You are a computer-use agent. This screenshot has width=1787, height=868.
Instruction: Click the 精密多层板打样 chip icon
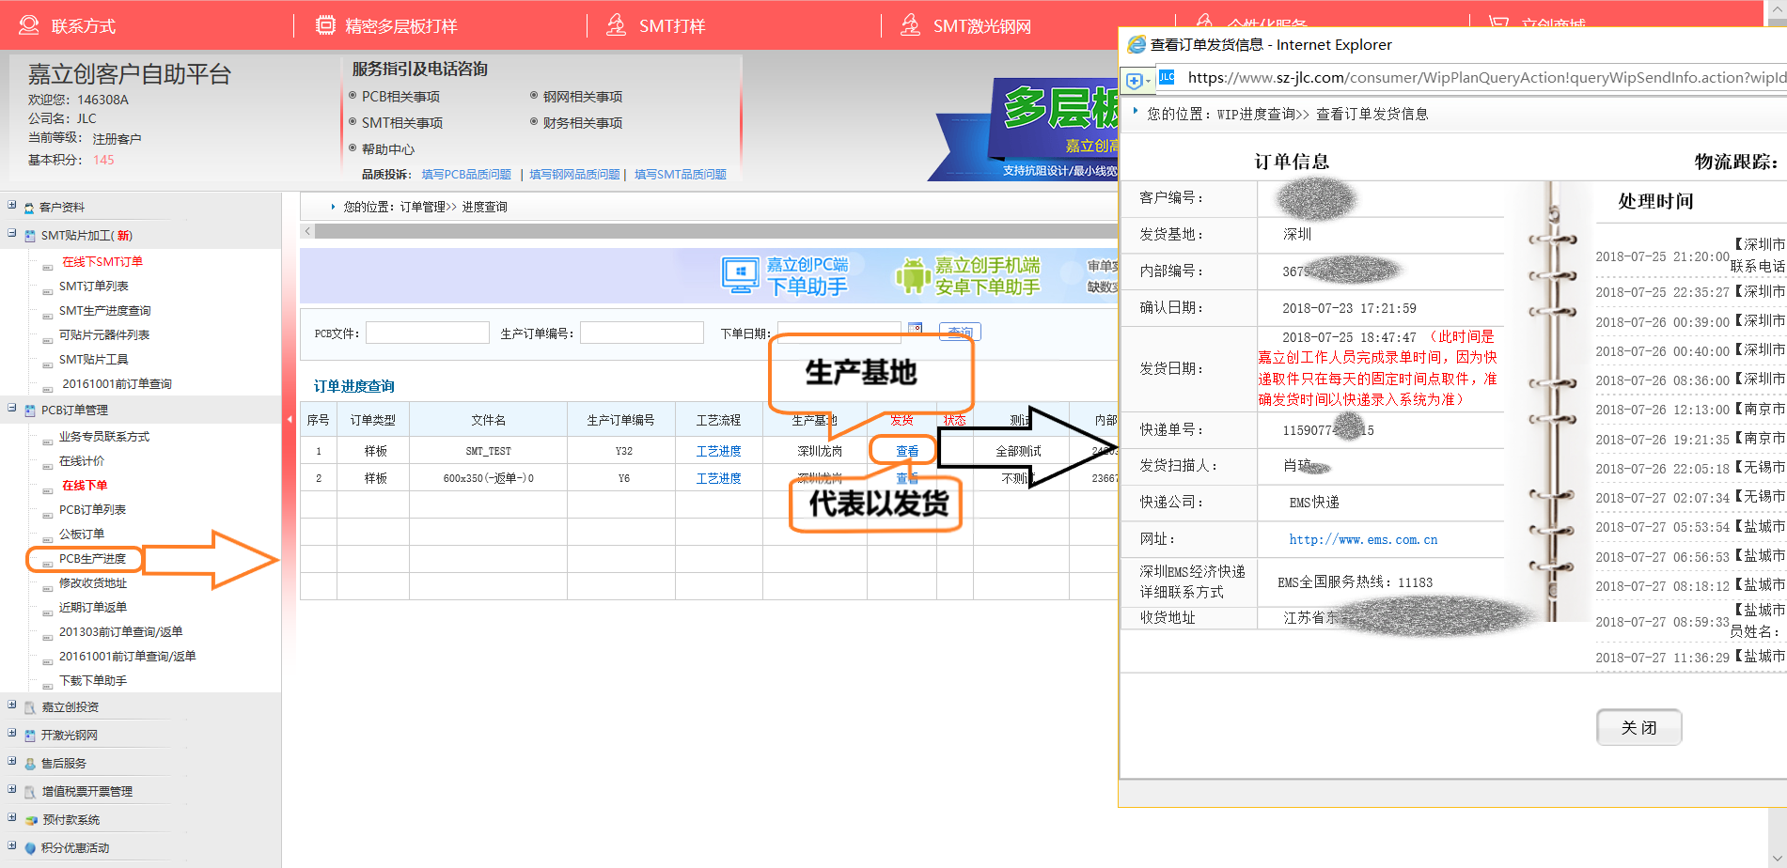pyautogui.click(x=324, y=25)
